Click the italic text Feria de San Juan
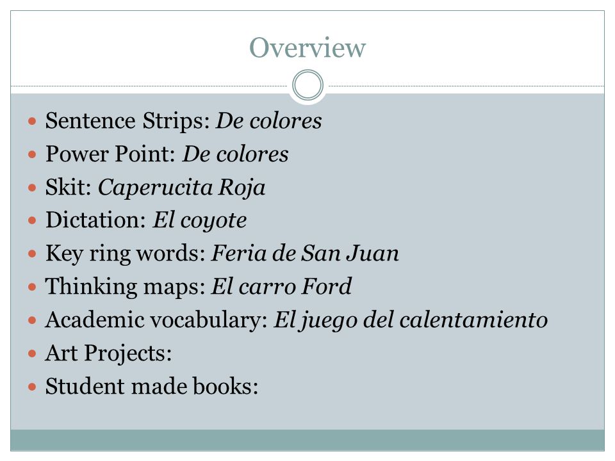Screen dimensions: 615x461 305,254
